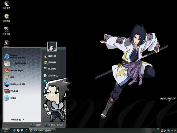Click the 关闭计算机(U) shutdown button

click(x=54, y=125)
